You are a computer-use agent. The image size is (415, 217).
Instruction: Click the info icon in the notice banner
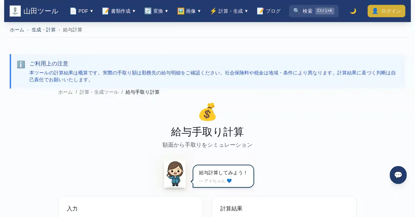[21, 64]
